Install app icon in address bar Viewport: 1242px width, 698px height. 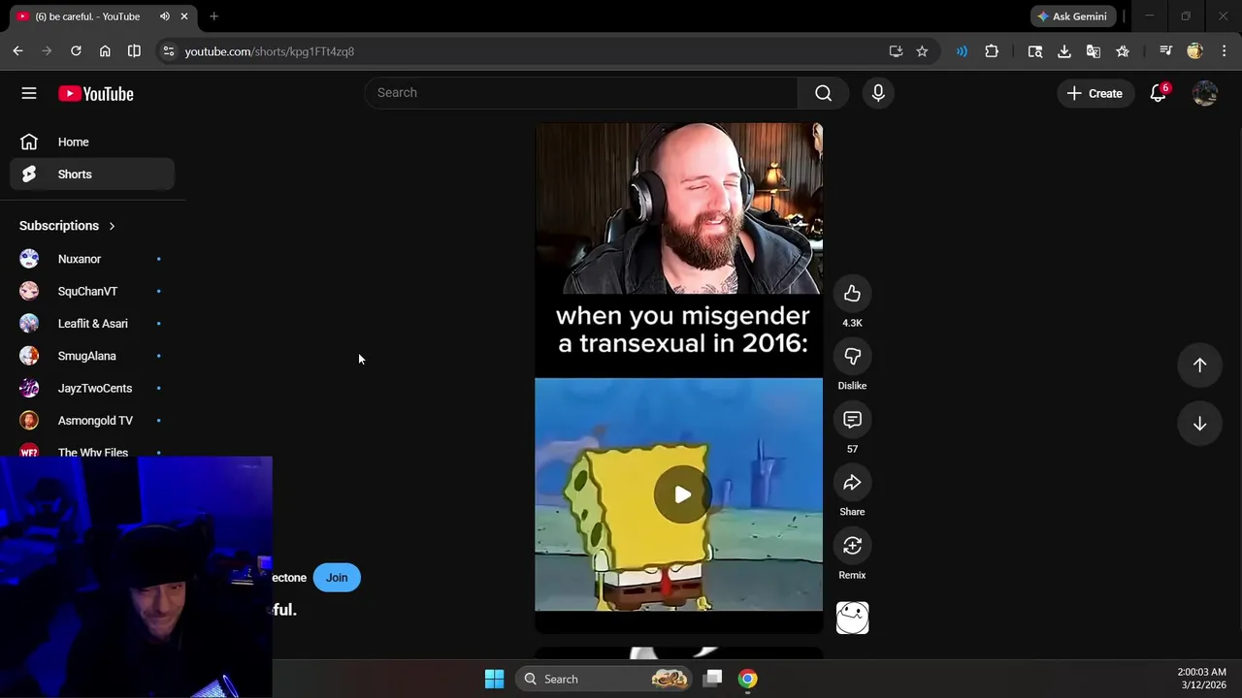click(x=896, y=51)
